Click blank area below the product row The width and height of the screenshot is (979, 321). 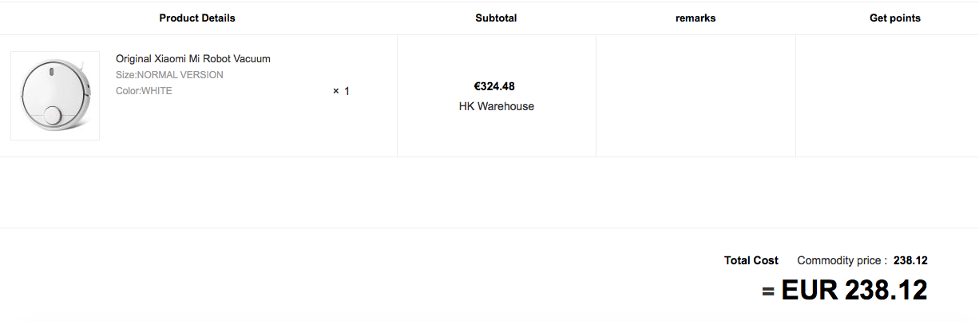pos(489,192)
